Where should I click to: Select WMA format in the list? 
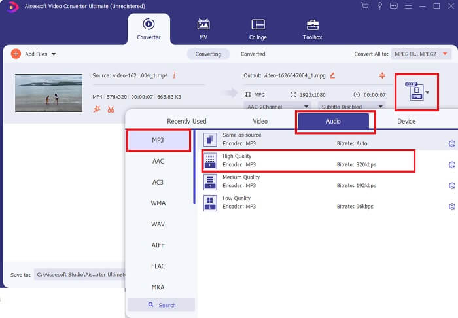tap(158, 203)
